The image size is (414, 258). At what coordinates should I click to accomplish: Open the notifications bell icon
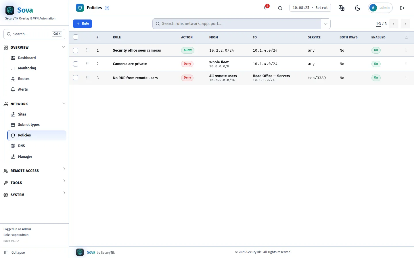[266, 8]
